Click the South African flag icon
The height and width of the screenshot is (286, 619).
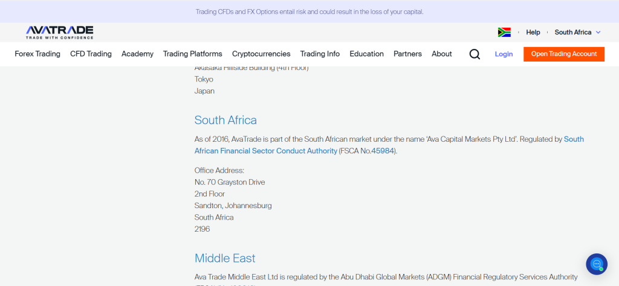(x=504, y=33)
